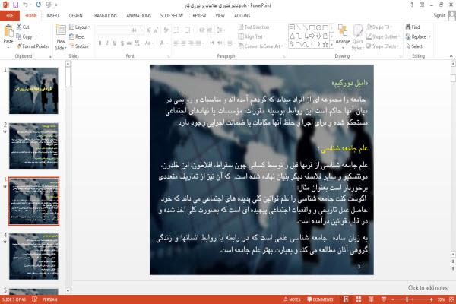Click zoom in plus button
Viewport: 456px width, 304px height.
pyautogui.click(x=431, y=299)
